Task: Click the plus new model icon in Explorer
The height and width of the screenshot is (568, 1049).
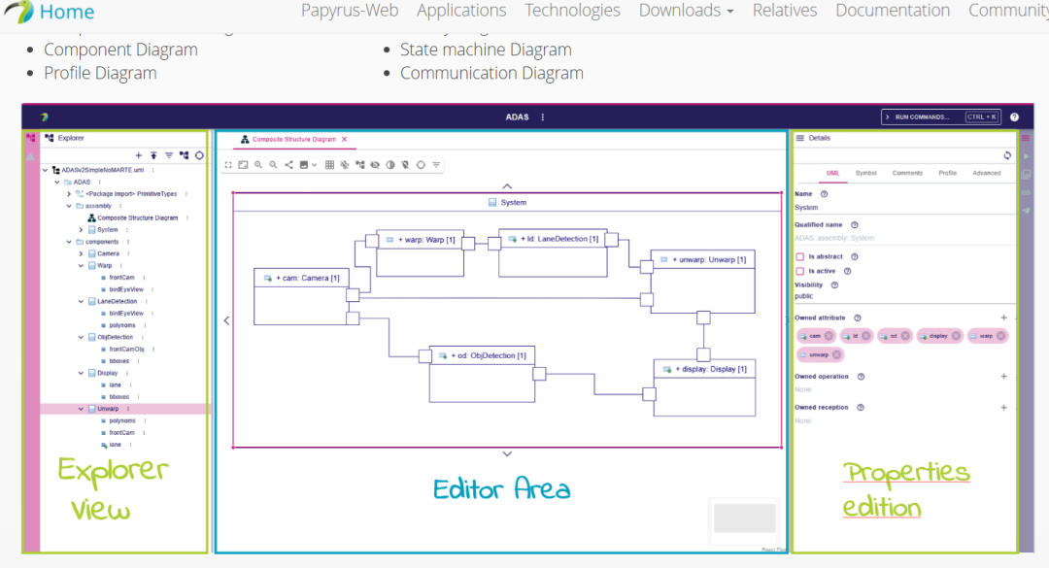Action: point(139,155)
